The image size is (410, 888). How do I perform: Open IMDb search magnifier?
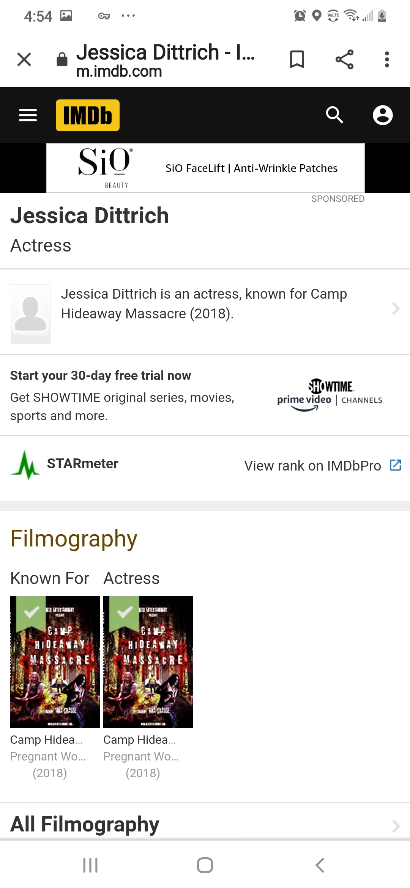[x=334, y=115]
